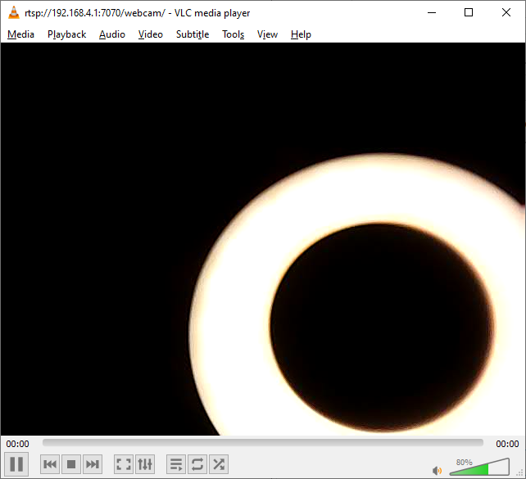
Task: Grab the window resize grip corner
Action: point(520,473)
